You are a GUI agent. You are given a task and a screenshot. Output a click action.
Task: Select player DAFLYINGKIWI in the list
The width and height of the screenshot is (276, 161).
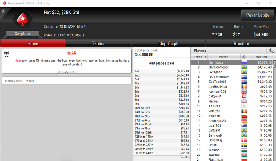(219, 77)
